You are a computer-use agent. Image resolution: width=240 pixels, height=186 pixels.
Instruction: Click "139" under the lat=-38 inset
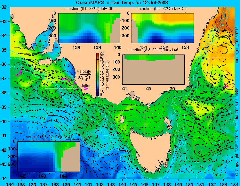pyautogui.click(x=97, y=47)
